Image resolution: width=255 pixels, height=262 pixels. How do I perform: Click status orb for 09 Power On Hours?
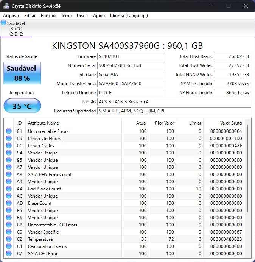pyautogui.click(x=9, y=138)
